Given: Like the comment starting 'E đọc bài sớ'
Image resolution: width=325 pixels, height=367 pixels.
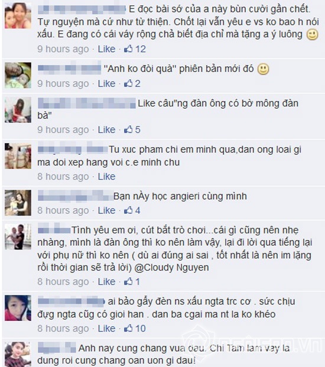Looking at the screenshot, I should coord(106,49).
